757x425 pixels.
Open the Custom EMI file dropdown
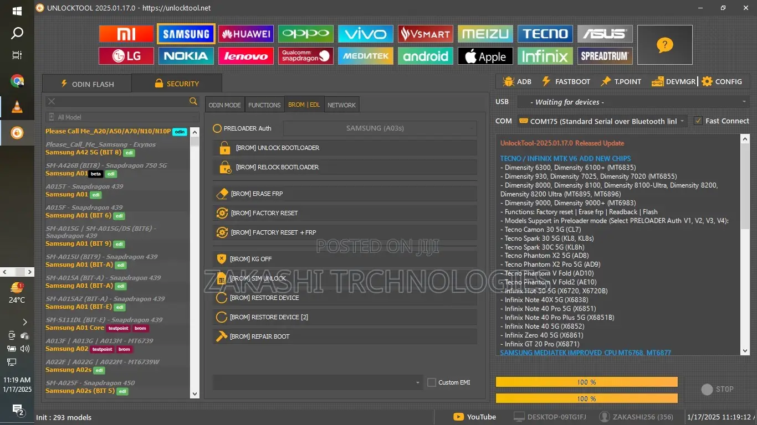[x=318, y=382]
